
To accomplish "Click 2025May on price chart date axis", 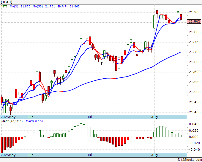I will [x=8, y=117].
